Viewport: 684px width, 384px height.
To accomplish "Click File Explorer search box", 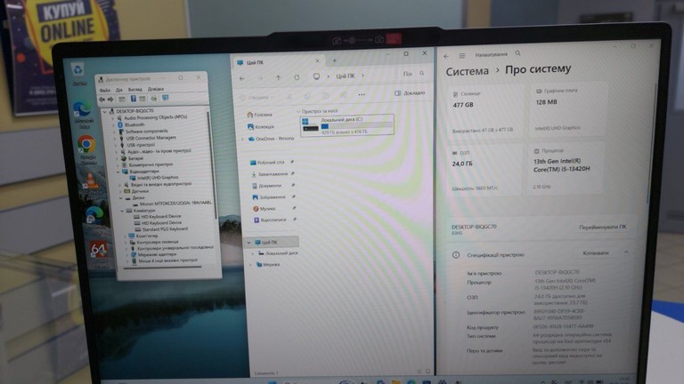I will pos(413,74).
